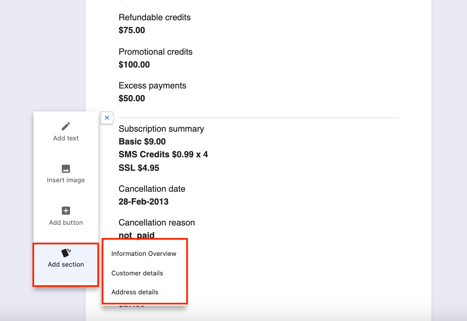Click the SMS Credits $0.99 x 4 line

click(163, 155)
